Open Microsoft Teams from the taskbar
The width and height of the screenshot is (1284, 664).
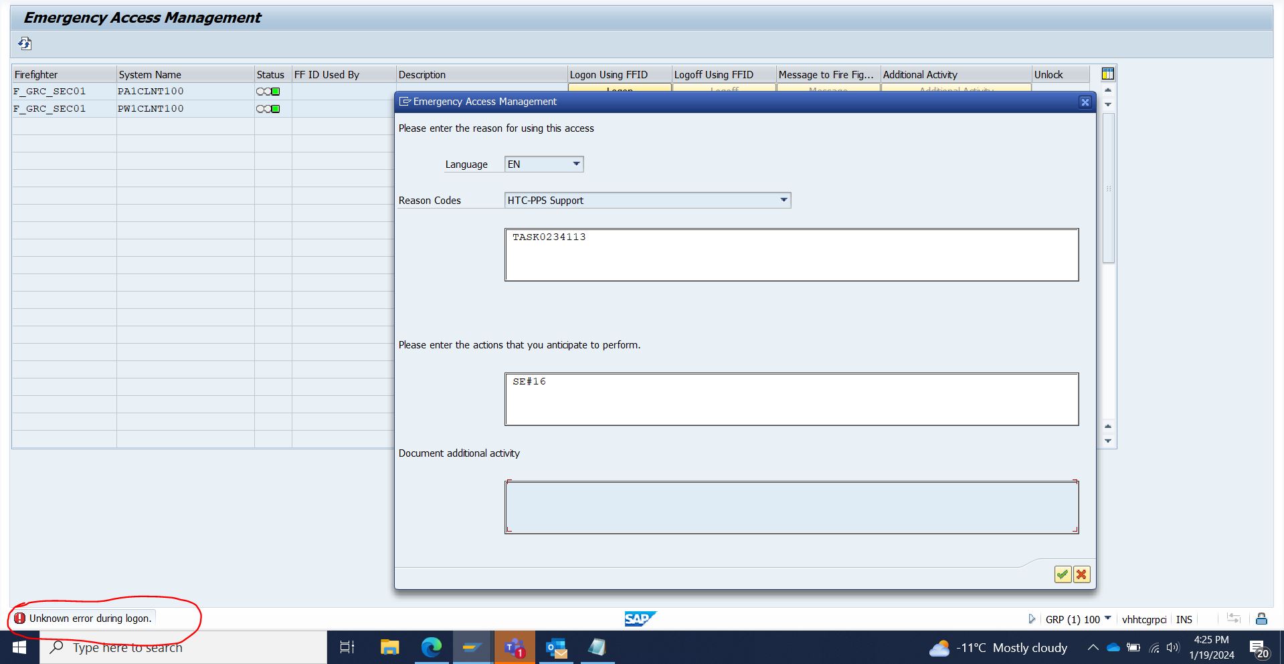point(515,647)
